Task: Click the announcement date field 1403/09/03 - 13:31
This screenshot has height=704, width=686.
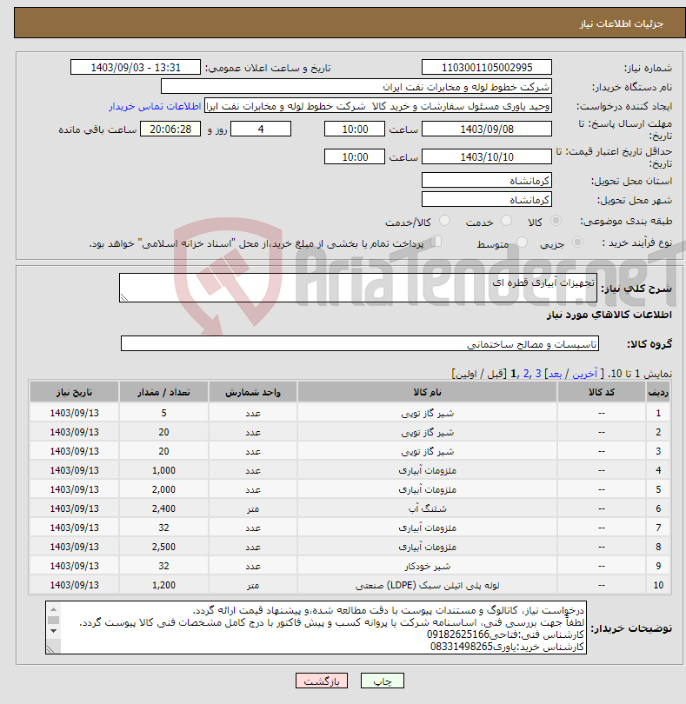Action: [136, 67]
